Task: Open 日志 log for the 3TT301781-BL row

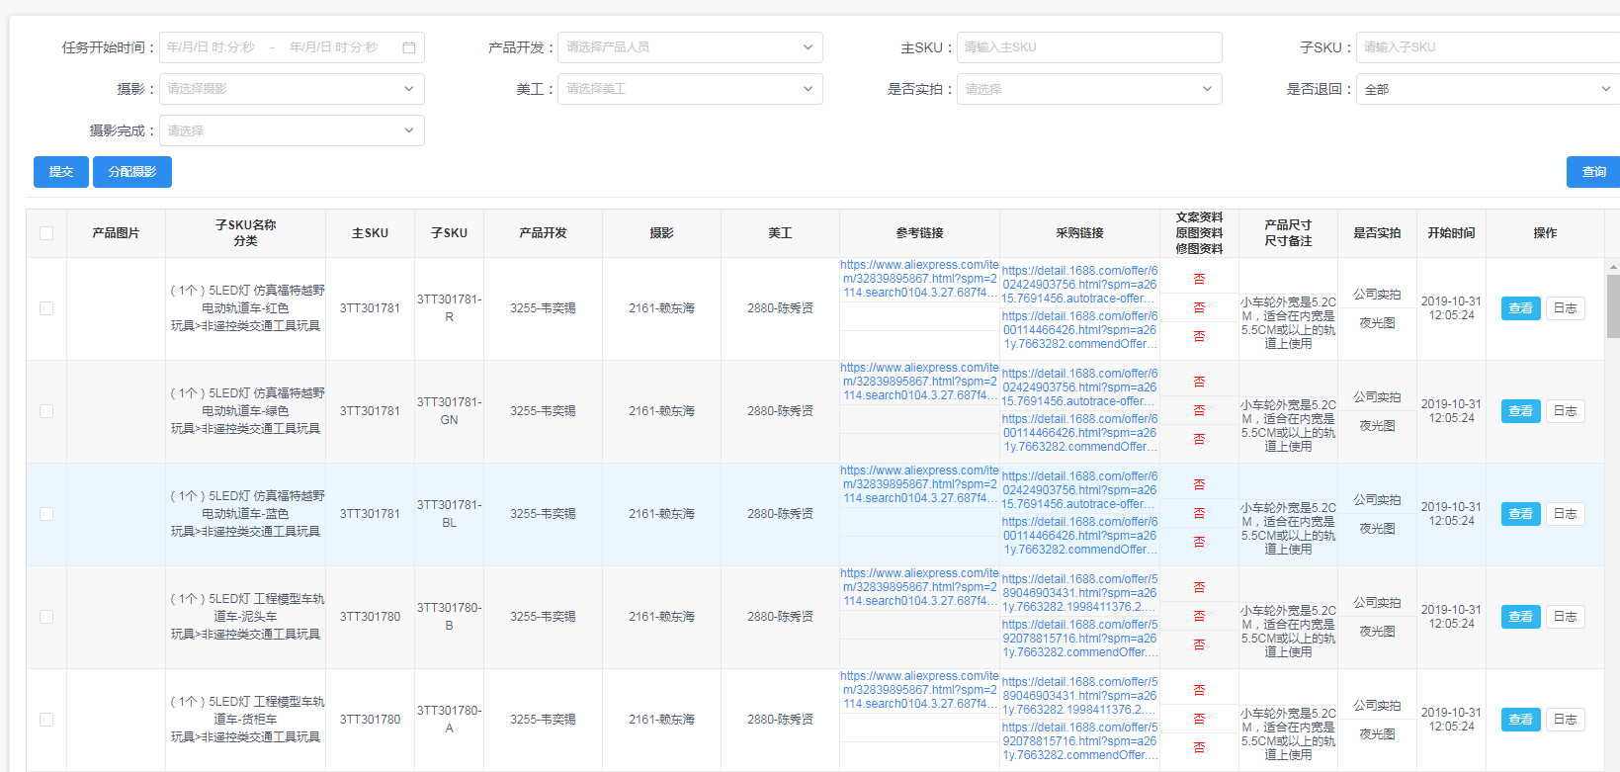Action: (x=1565, y=514)
